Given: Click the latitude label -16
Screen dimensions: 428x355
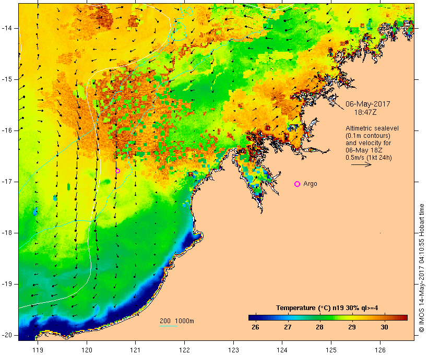Looking at the screenshot, I should (7, 131).
